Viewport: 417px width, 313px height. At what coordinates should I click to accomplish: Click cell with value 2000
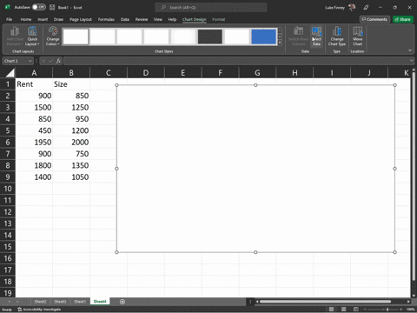(x=71, y=143)
